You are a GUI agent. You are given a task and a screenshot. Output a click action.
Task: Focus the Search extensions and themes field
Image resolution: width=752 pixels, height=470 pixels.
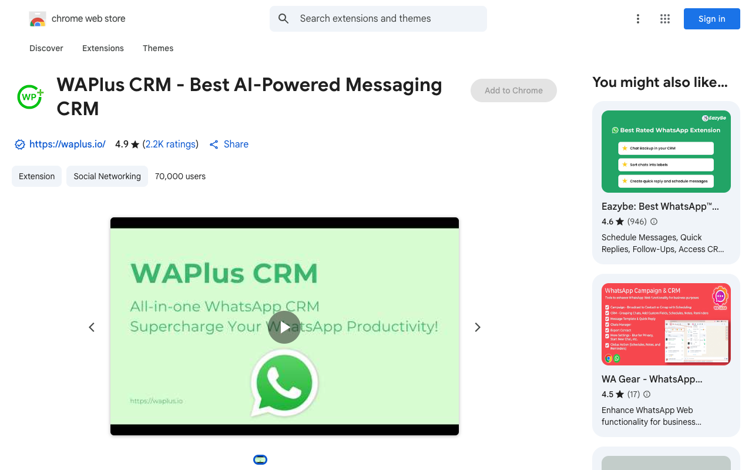click(x=378, y=19)
